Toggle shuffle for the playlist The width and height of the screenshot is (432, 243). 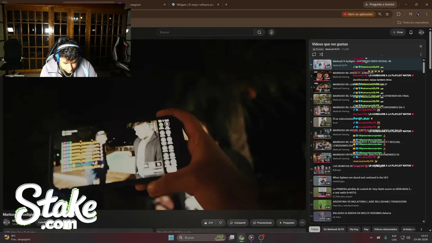pos(321,54)
